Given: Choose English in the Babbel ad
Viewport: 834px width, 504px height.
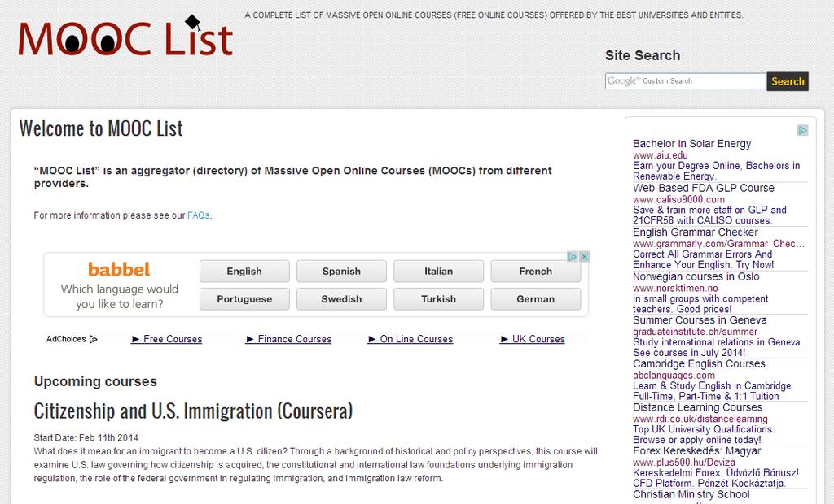Looking at the screenshot, I should pos(244,271).
